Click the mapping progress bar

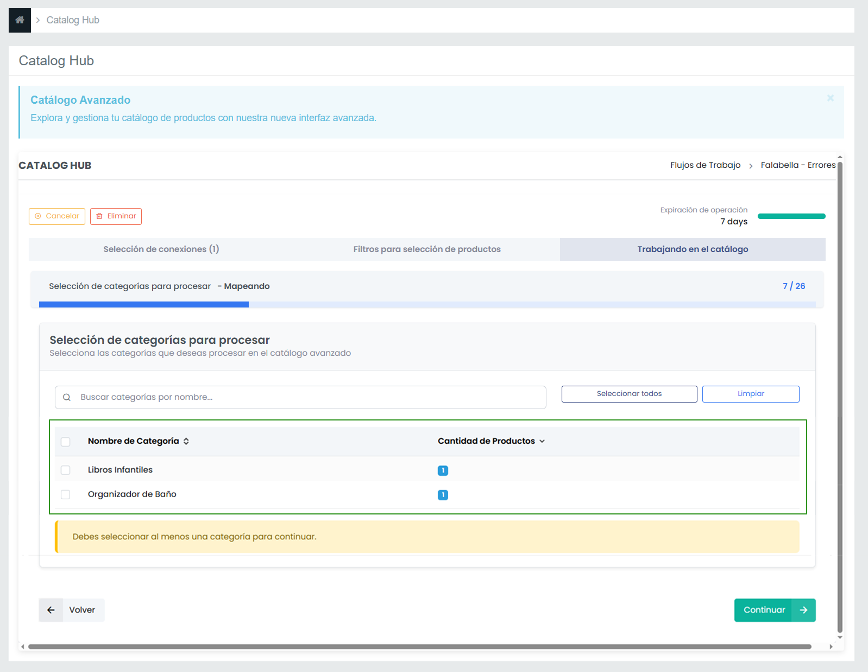[427, 305]
